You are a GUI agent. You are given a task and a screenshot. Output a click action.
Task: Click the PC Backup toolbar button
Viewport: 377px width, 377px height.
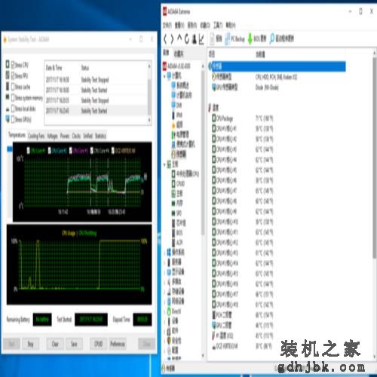pyautogui.click(x=234, y=38)
